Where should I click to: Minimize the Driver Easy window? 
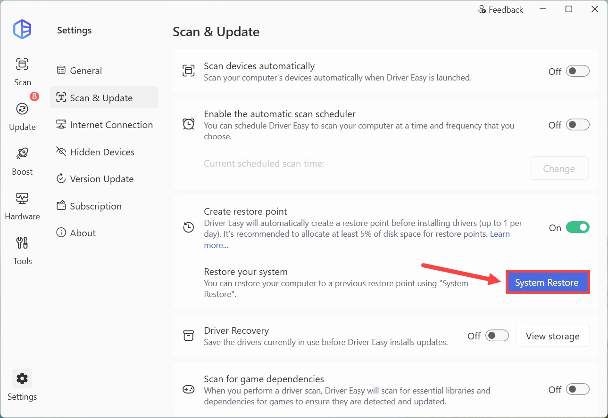coord(543,9)
